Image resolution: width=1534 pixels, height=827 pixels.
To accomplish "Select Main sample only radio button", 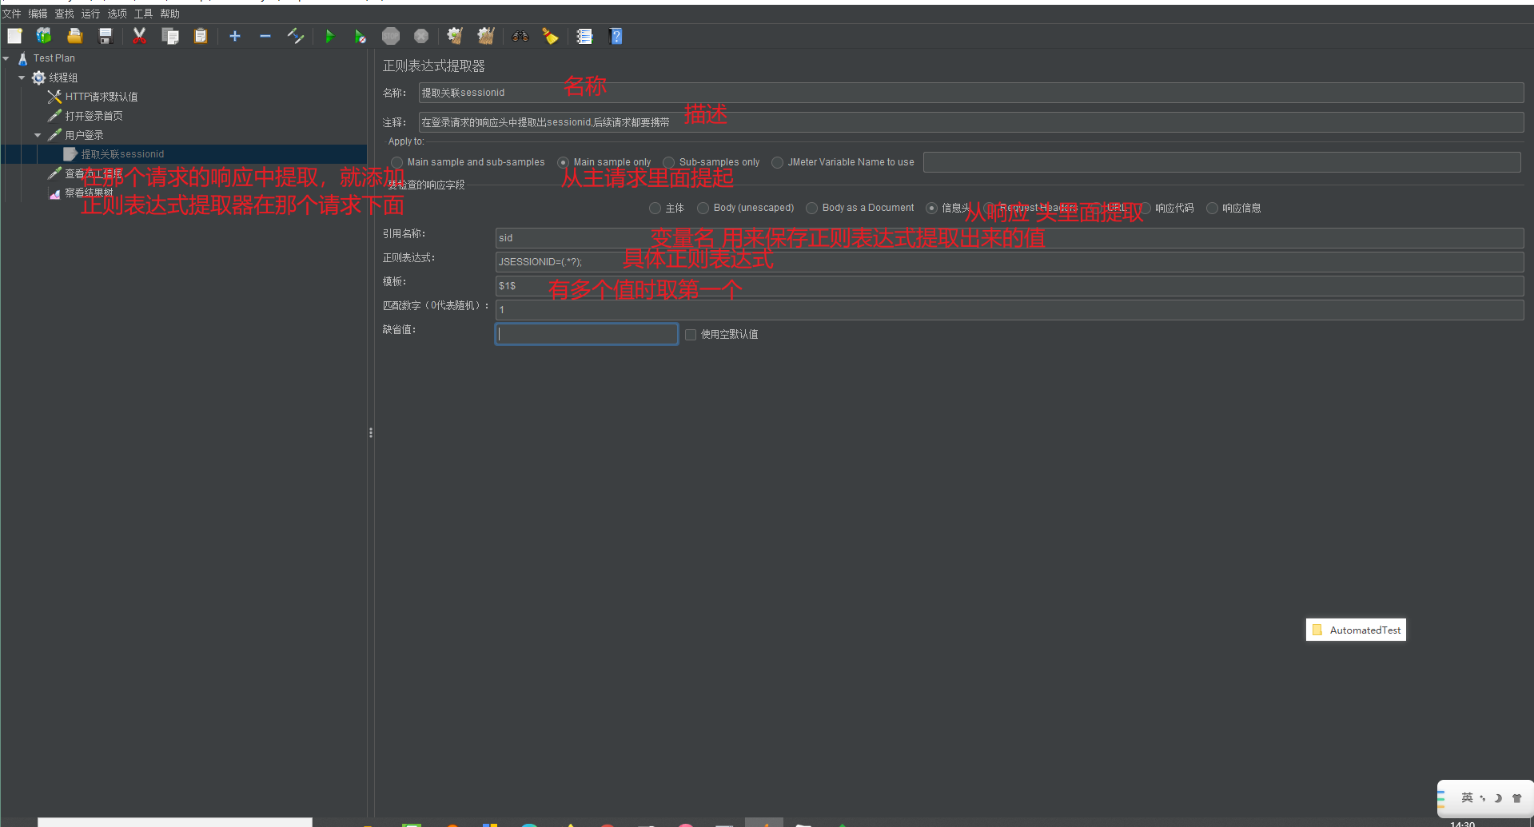I will (x=564, y=162).
